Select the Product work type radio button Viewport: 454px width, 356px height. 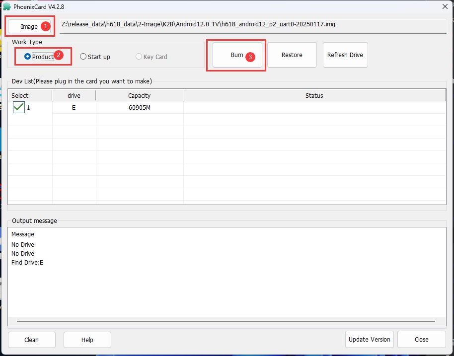(x=28, y=57)
